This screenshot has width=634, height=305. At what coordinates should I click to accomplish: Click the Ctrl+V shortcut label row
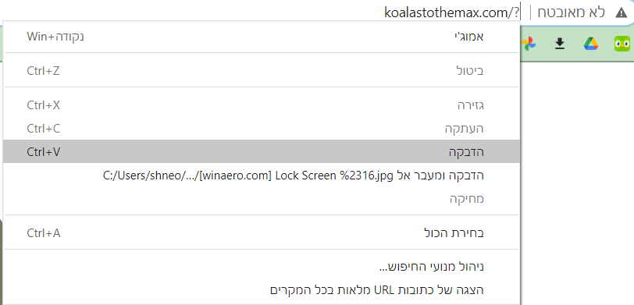(x=43, y=152)
